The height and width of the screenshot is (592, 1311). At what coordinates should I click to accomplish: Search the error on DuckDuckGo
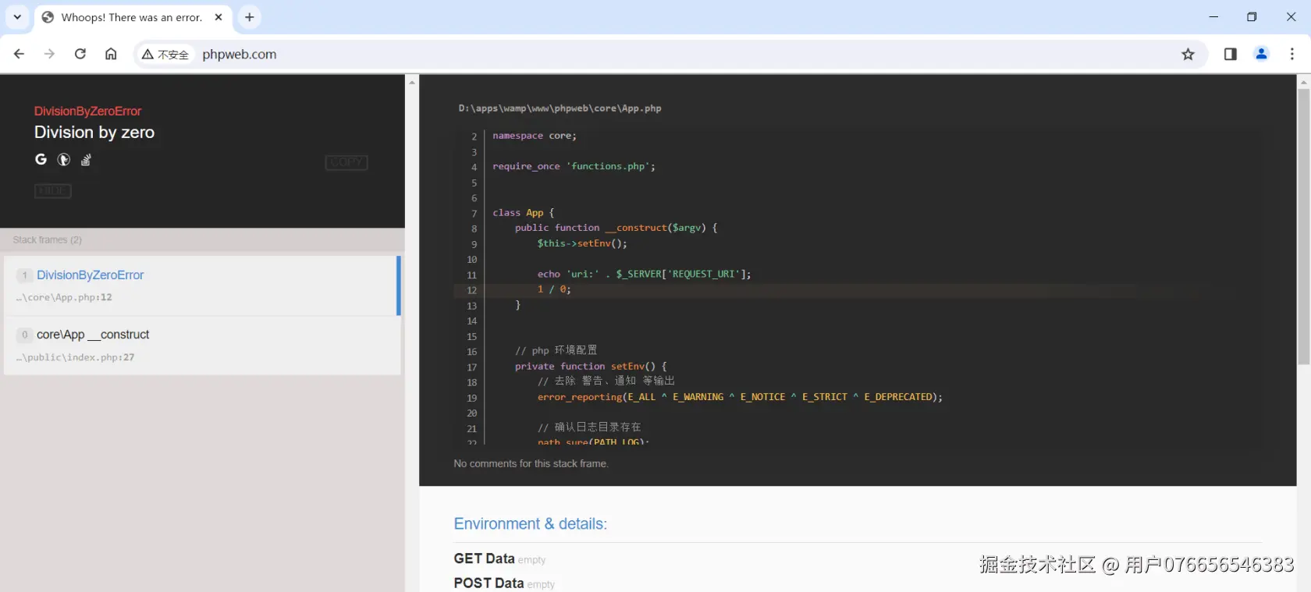point(64,160)
